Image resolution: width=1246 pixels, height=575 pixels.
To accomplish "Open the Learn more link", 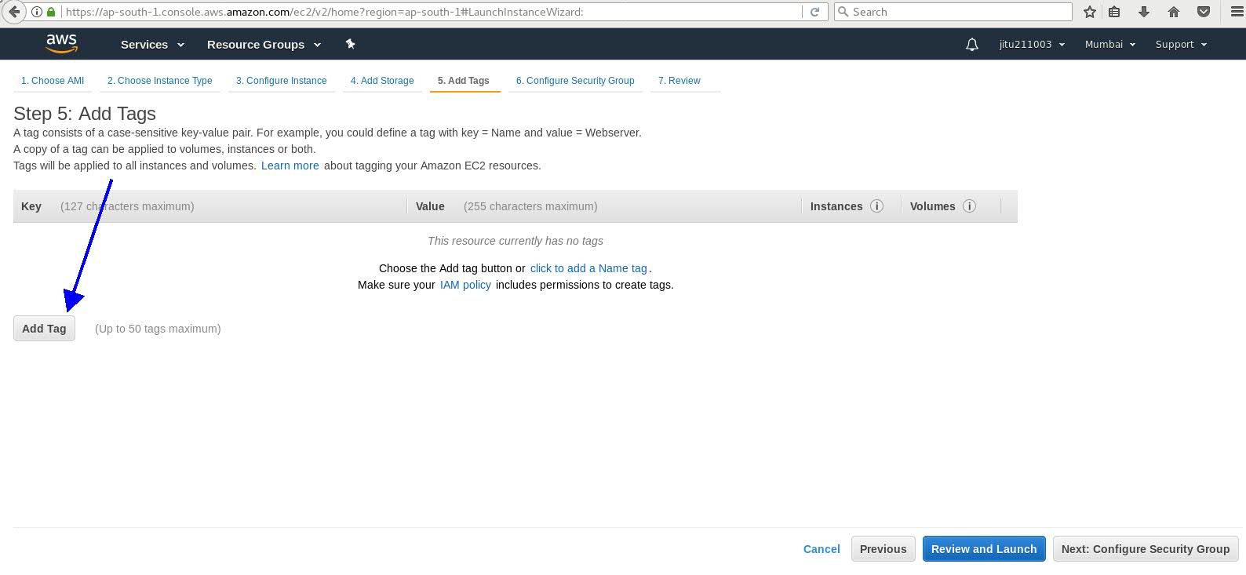I will [x=290, y=166].
